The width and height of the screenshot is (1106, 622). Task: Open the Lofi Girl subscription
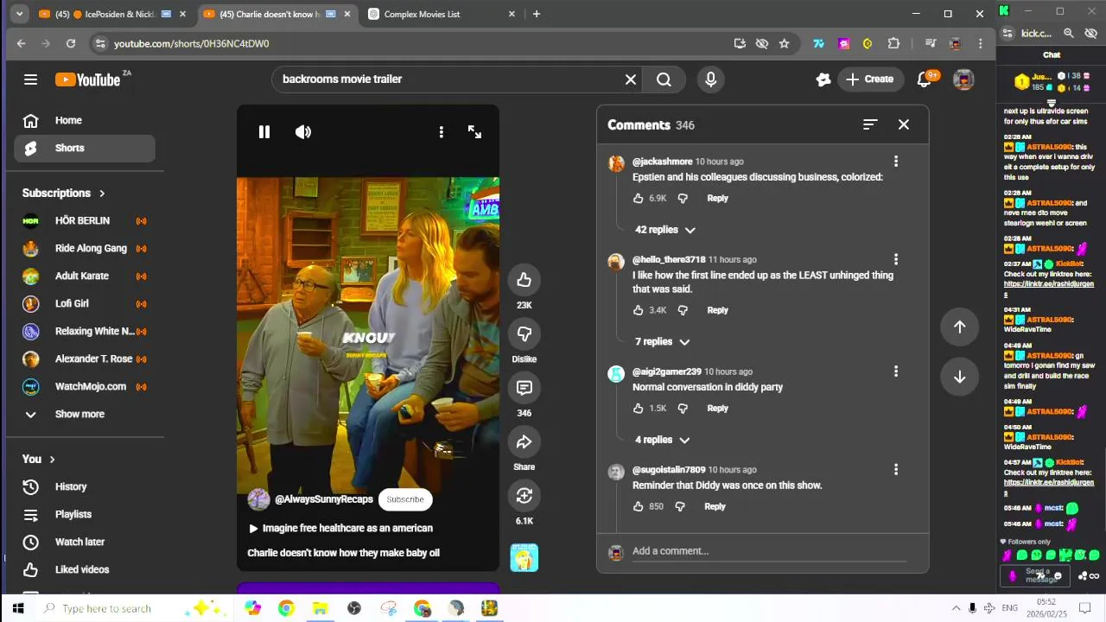tap(85, 304)
